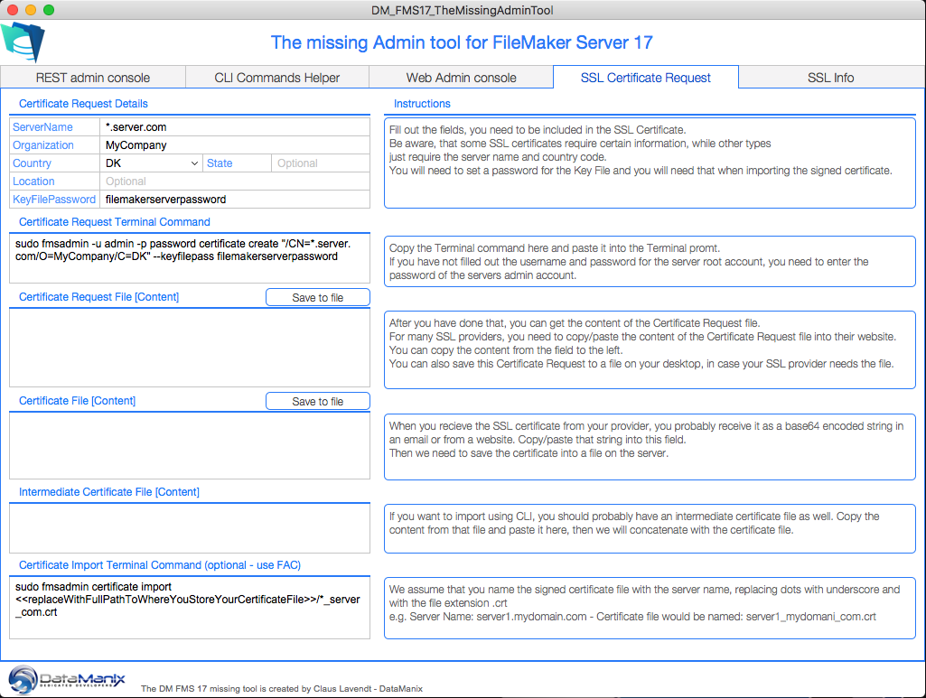This screenshot has width=926, height=698.
Task: Click the 'Instructions' section heading
Action: tap(422, 104)
